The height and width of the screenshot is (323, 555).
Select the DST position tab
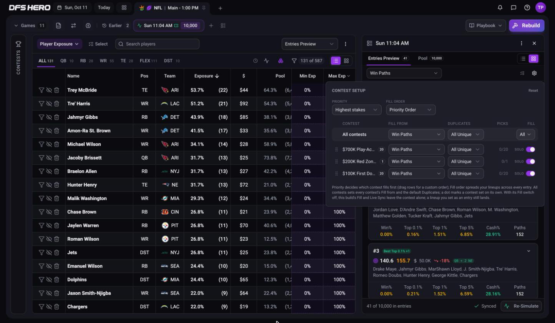click(x=172, y=61)
